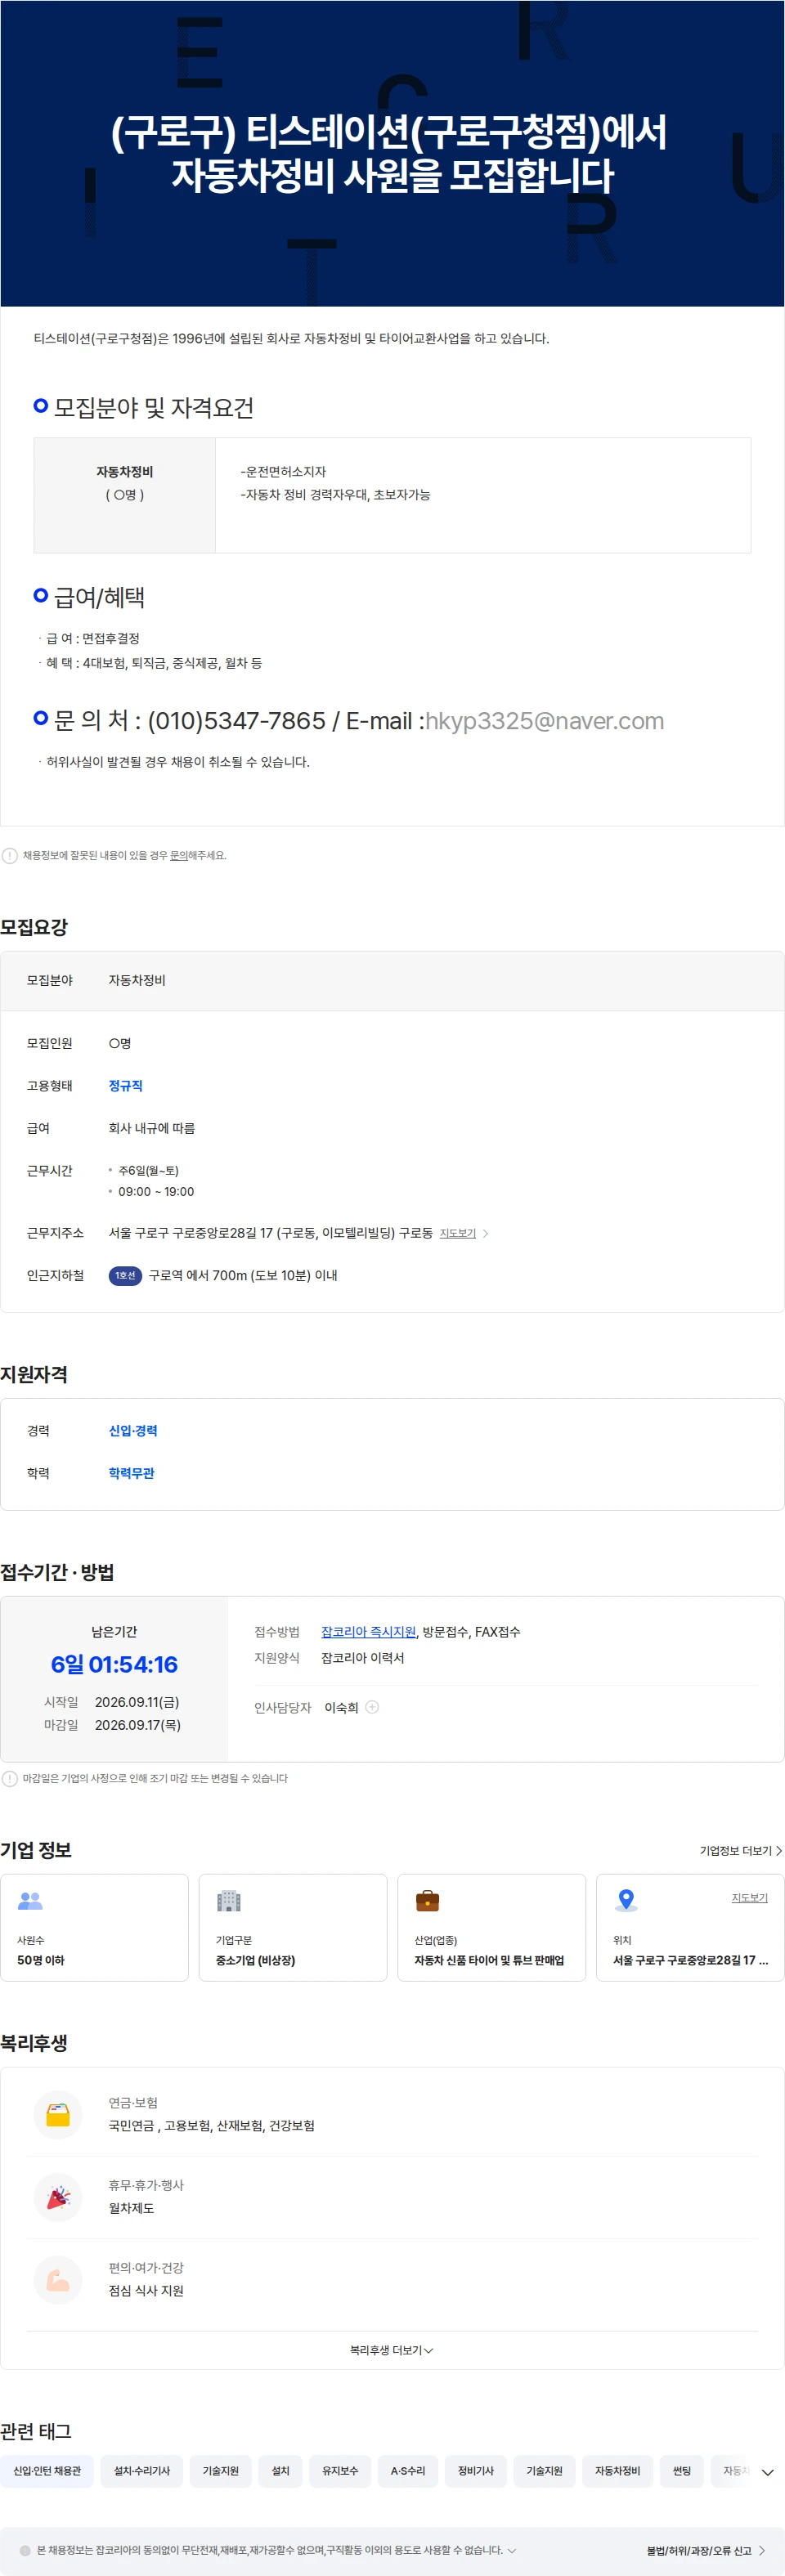The height and width of the screenshot is (2576, 785).
Task: Select the 정비기사 tag
Action: [476, 2471]
